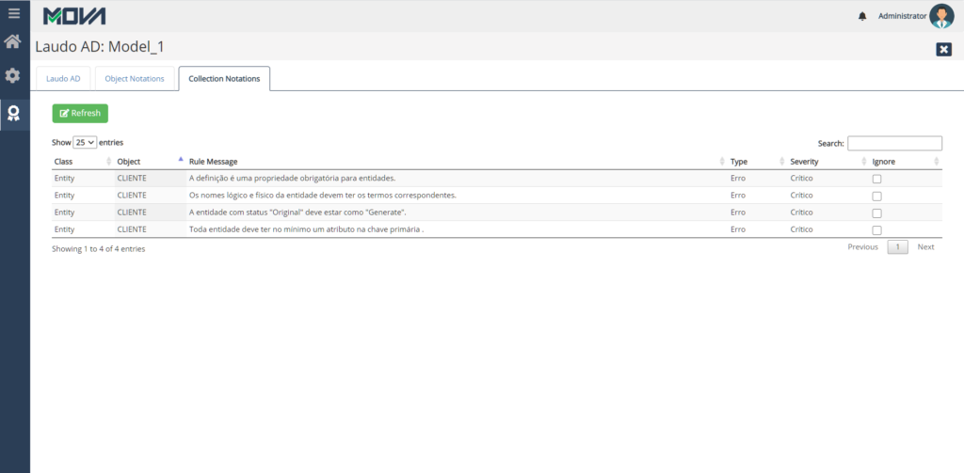The image size is (964, 473).
Task: Open the hamburger menu in sidebar
Action: coord(14,14)
